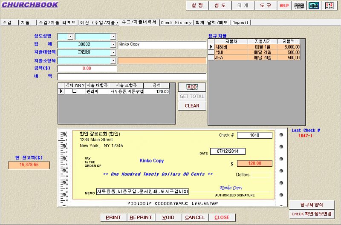The image size is (341, 225).
Task: Click the Check # field showing 1048
Action: [x=254, y=135]
